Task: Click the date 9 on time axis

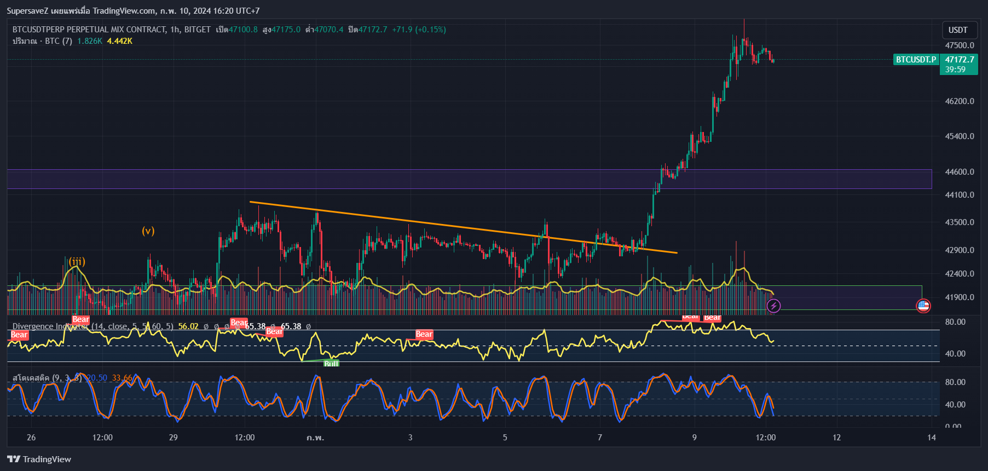Action: coord(695,438)
